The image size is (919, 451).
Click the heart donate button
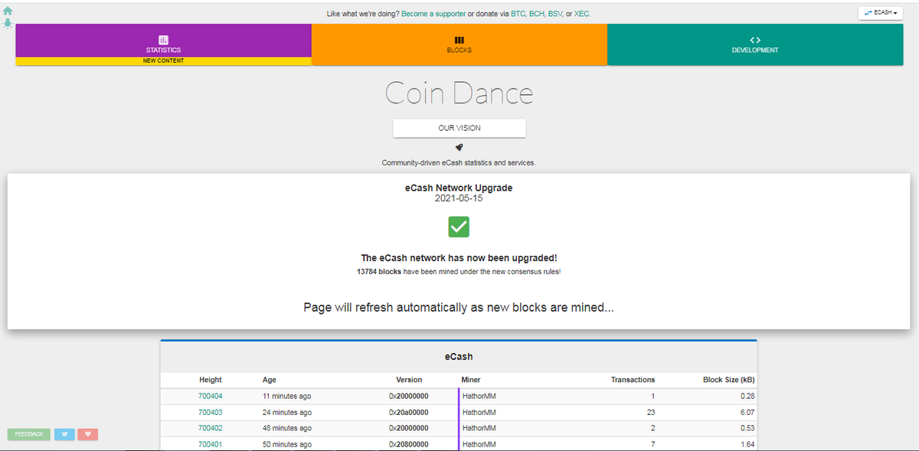coord(88,434)
